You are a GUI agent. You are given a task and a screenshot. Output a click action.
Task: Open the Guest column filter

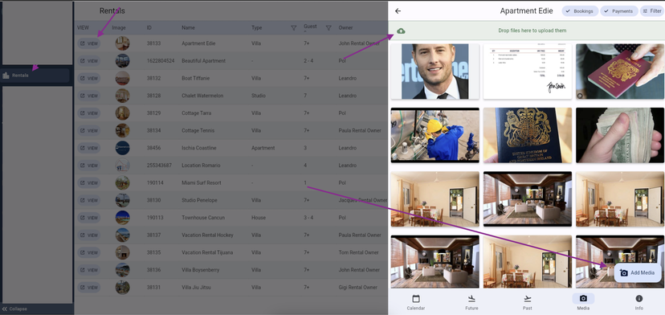coord(328,28)
